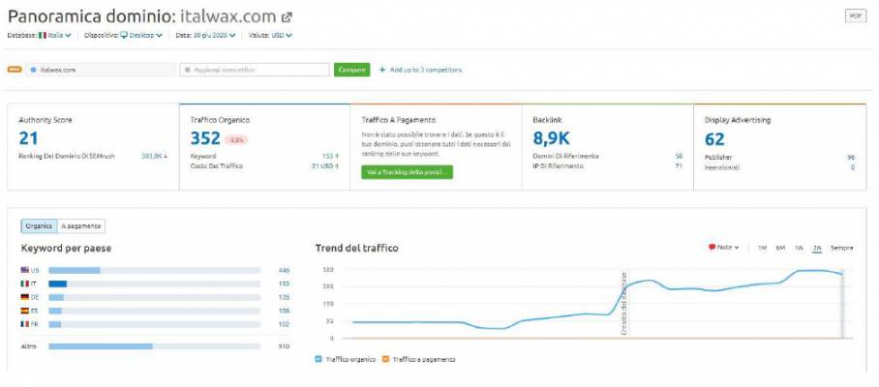This screenshot has height=387, width=879.
Task: Click Vai a Tracking della posizione button
Action: pos(407,172)
